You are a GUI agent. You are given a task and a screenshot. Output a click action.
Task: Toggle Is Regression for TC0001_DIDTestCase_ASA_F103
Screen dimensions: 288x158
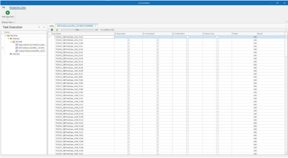[x=129, y=37]
